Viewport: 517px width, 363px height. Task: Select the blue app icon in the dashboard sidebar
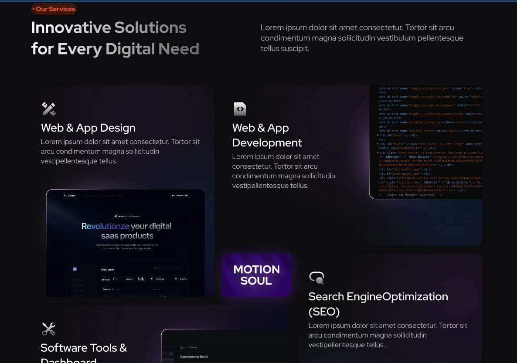(75, 269)
